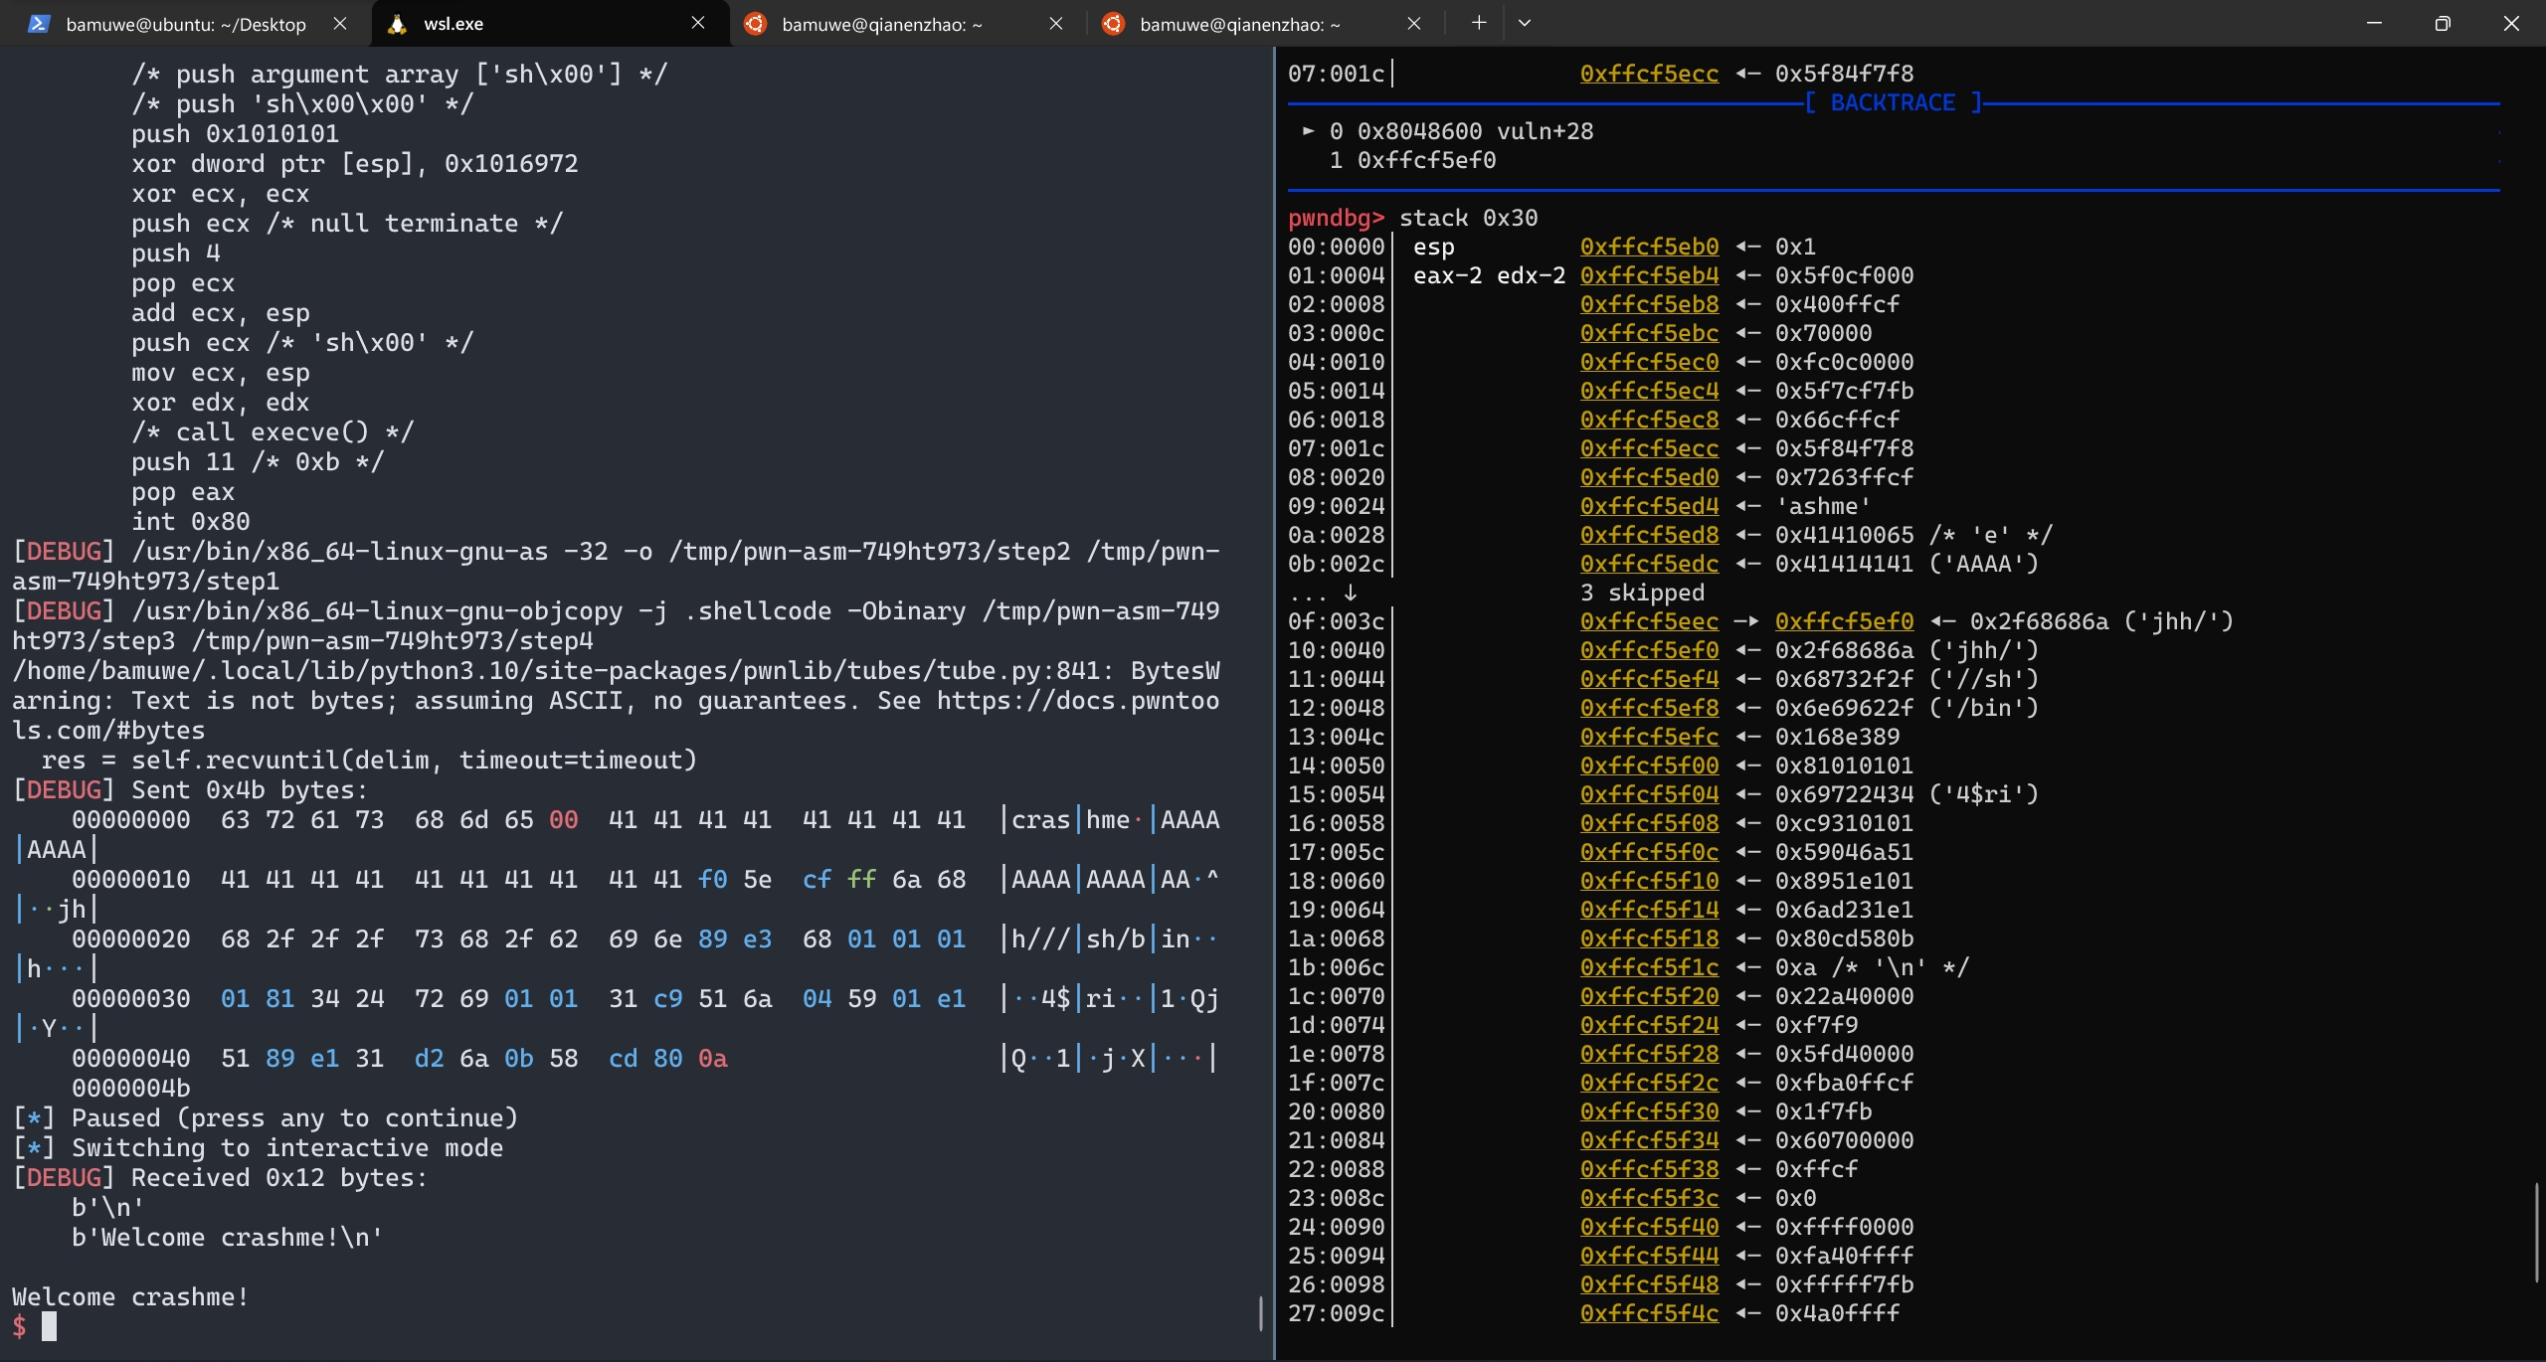Click PowerShell icon on first tab
Viewport: 2546px width, 1362px height.
point(39,24)
